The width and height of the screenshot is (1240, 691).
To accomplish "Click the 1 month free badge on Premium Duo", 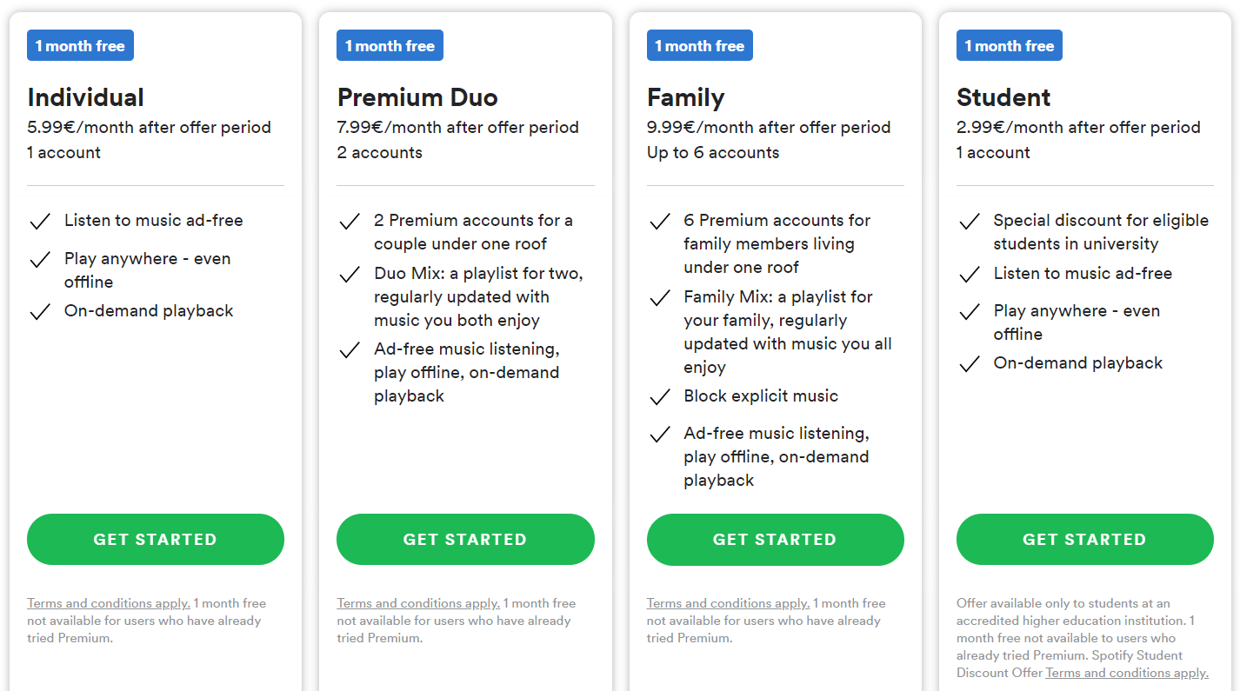I will [390, 46].
